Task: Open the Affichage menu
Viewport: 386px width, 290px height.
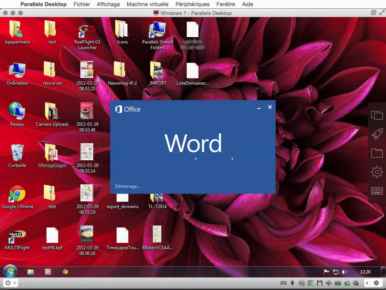Action: point(108,4)
